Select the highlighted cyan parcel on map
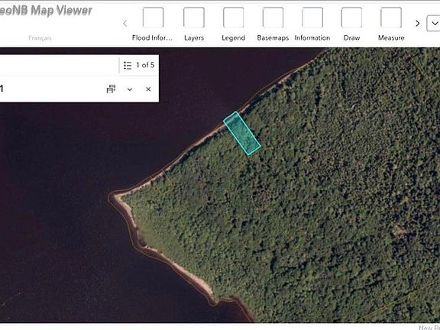The width and height of the screenshot is (440, 330). click(x=242, y=133)
